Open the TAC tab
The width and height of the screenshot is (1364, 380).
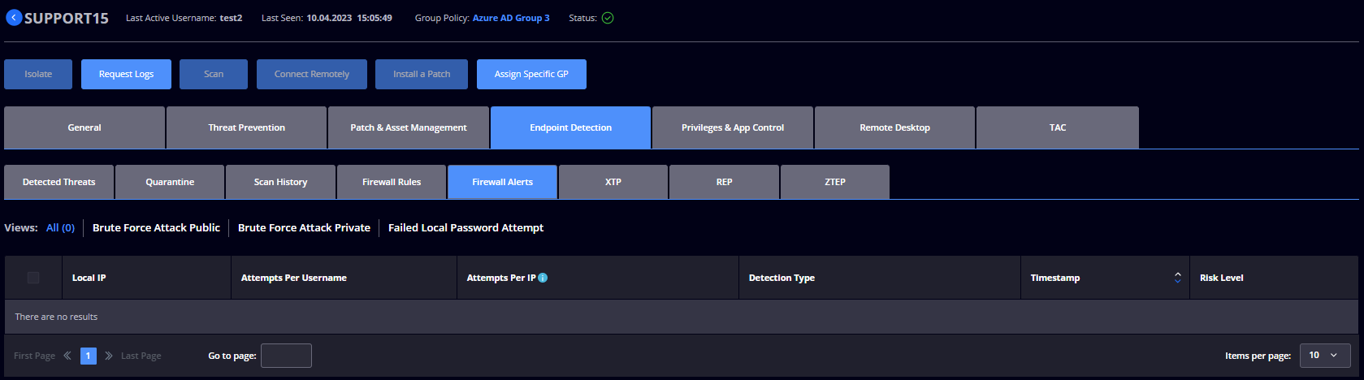pyautogui.click(x=1058, y=127)
